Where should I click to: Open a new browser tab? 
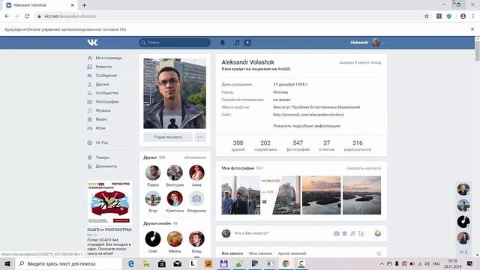pos(84,5)
